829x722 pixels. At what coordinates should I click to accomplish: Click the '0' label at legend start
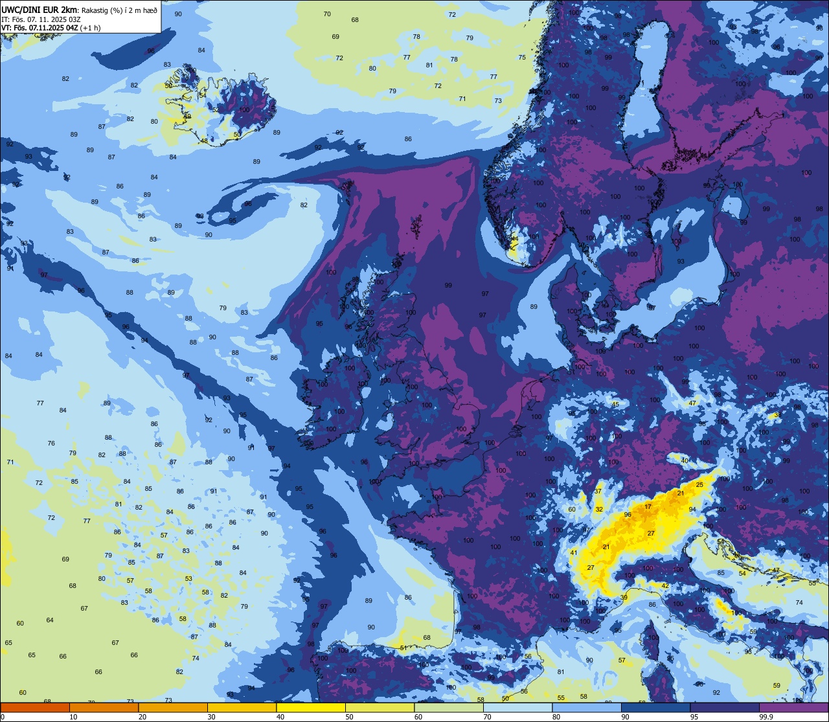click(3, 717)
